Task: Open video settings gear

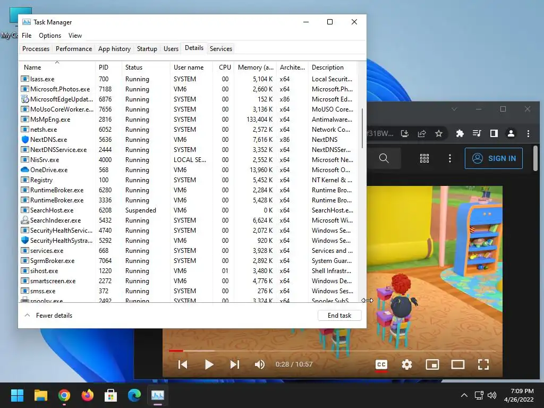Action: 406,364
